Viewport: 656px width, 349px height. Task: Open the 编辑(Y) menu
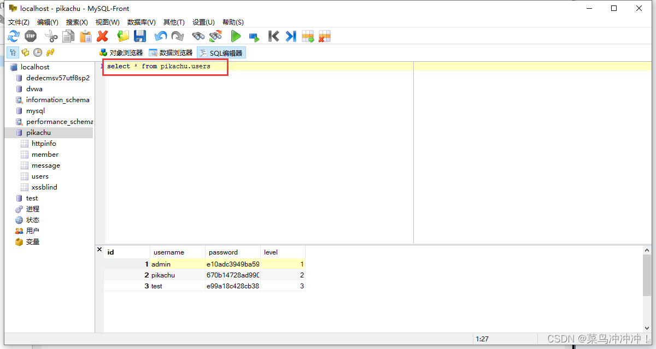48,22
